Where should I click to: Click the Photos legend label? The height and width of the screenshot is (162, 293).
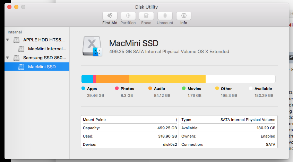pos(128,89)
